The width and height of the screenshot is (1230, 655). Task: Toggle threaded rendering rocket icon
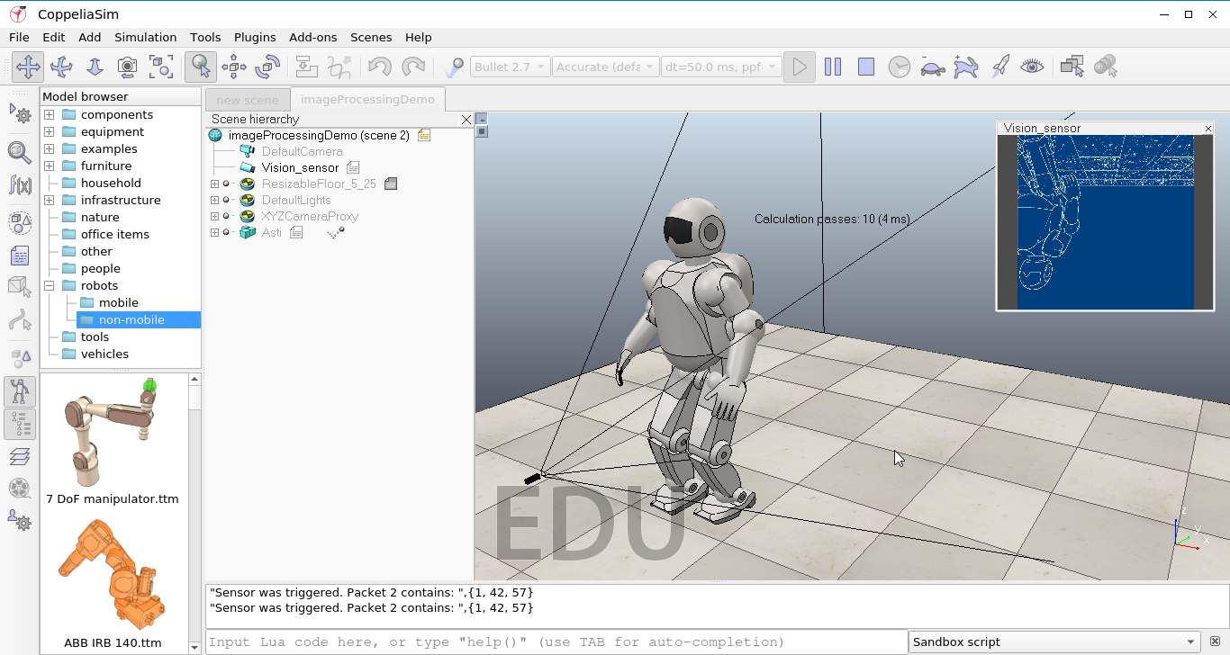tap(999, 67)
